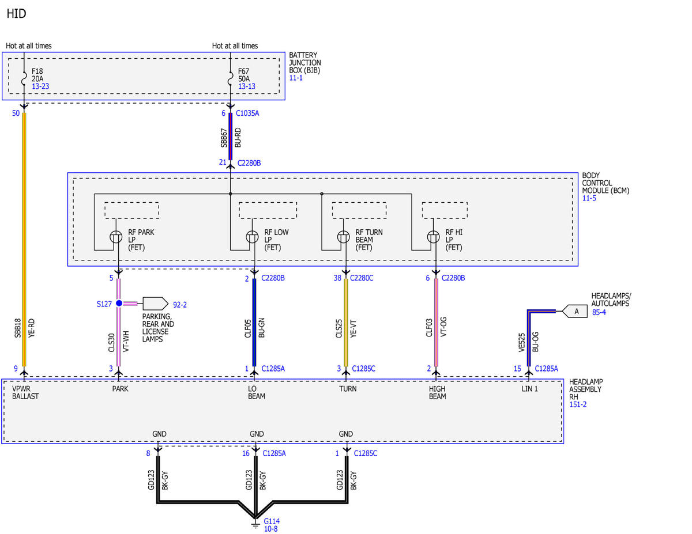This screenshot has width=692, height=534.
Task: Click the RF PARK LP FET symbol
Action: coord(115,237)
